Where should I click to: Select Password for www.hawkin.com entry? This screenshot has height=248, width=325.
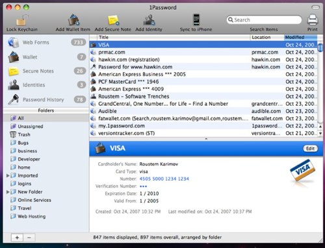click(x=203, y=67)
